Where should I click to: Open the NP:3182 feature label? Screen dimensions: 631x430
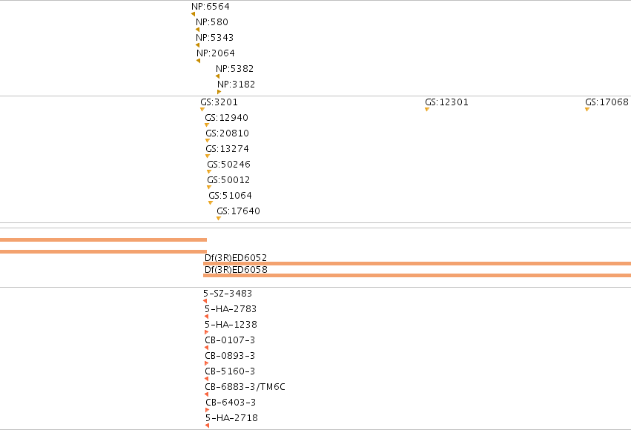[237, 85]
